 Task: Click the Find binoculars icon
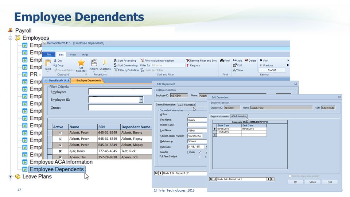pyautogui.click(x=222, y=61)
